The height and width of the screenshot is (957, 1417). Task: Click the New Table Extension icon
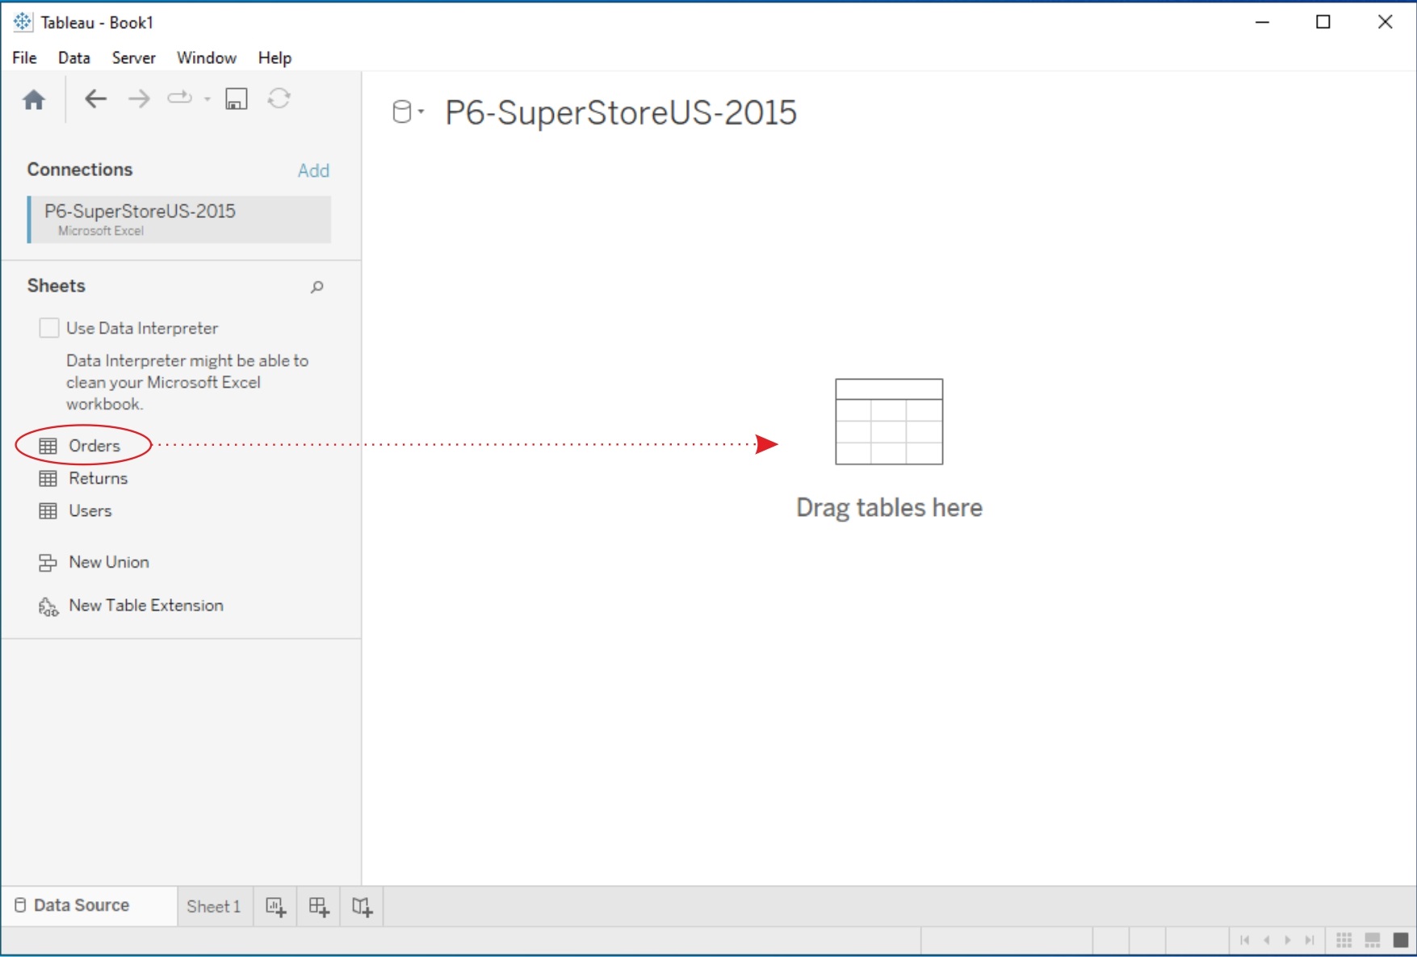[x=48, y=607]
